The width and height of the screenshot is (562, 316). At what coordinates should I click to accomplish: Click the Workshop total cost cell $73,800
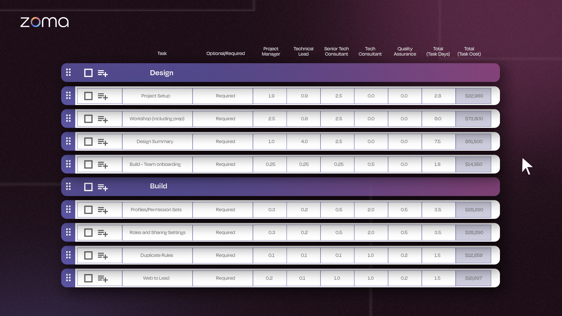coord(474,119)
